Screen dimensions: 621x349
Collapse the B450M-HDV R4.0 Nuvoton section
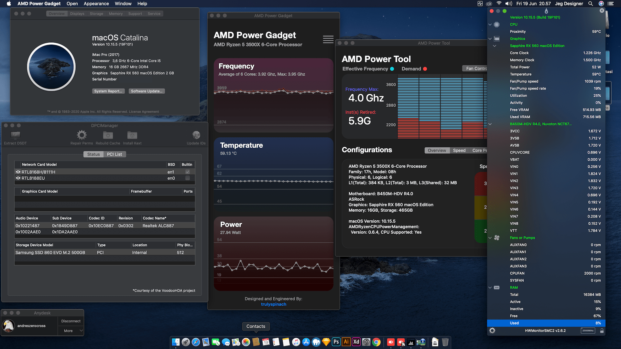coord(490,124)
